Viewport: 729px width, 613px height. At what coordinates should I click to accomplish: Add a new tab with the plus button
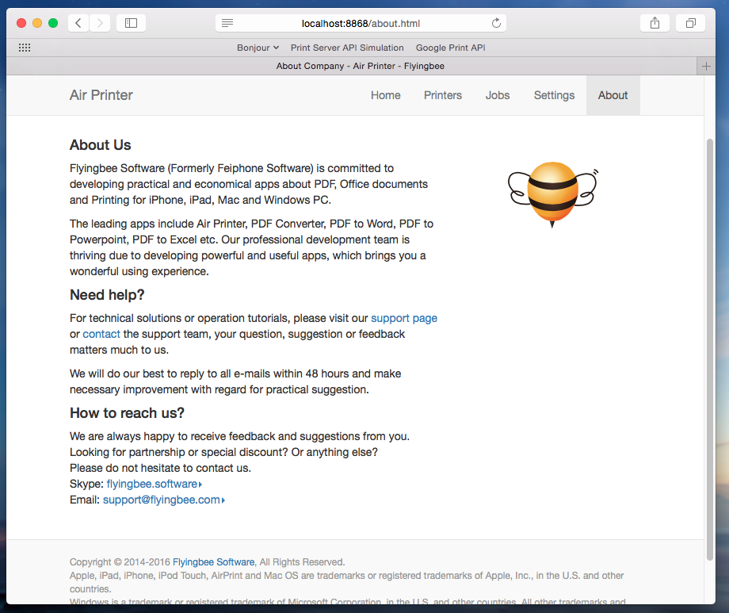coord(706,66)
